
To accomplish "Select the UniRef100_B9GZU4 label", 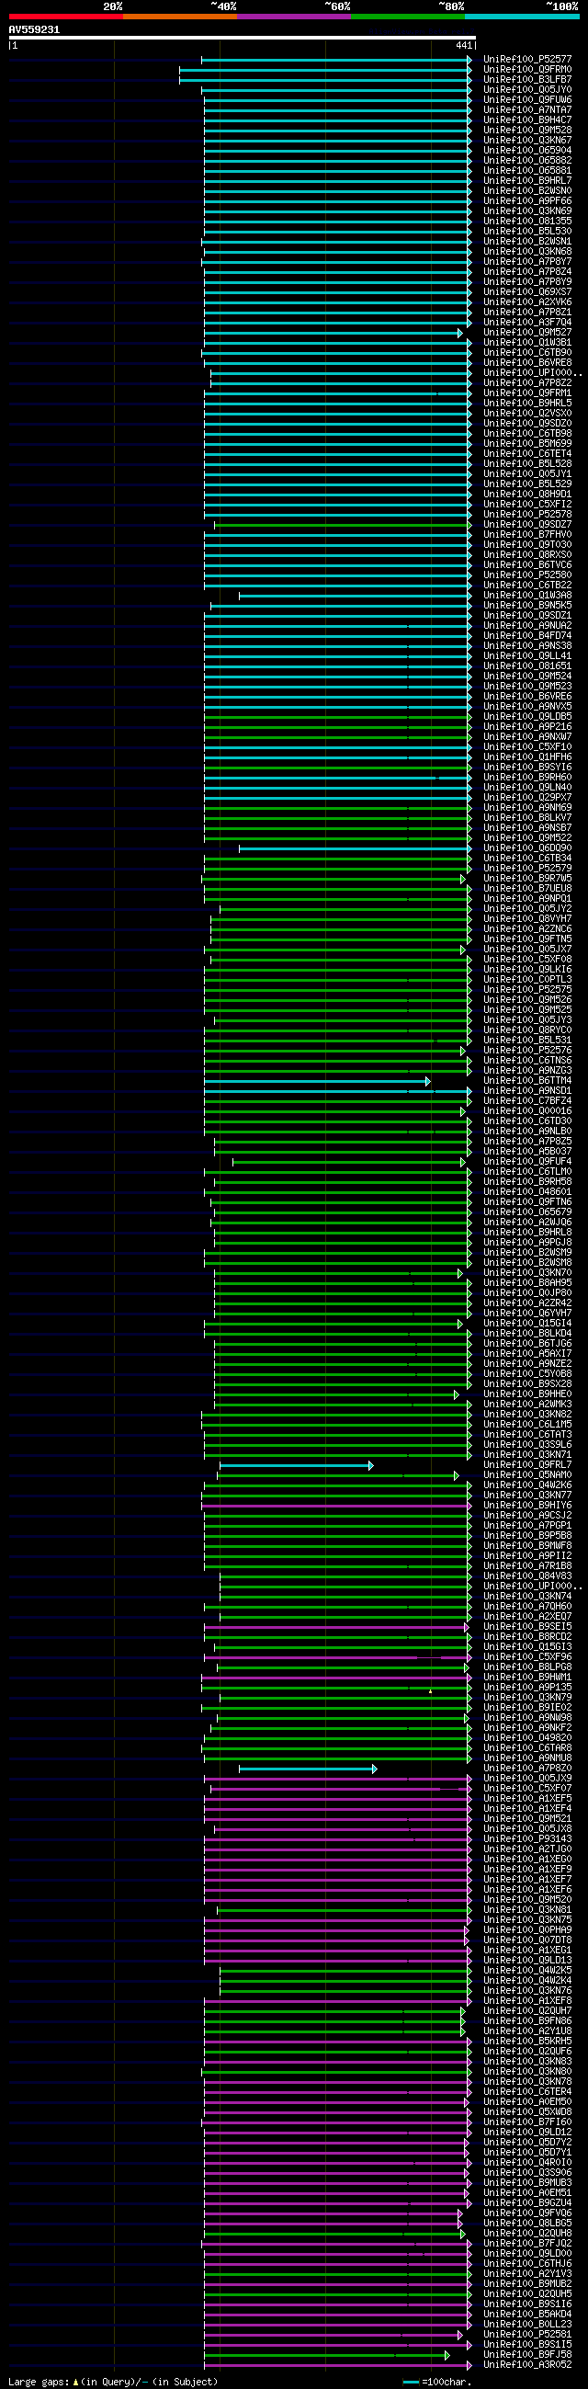I will pos(526,2203).
